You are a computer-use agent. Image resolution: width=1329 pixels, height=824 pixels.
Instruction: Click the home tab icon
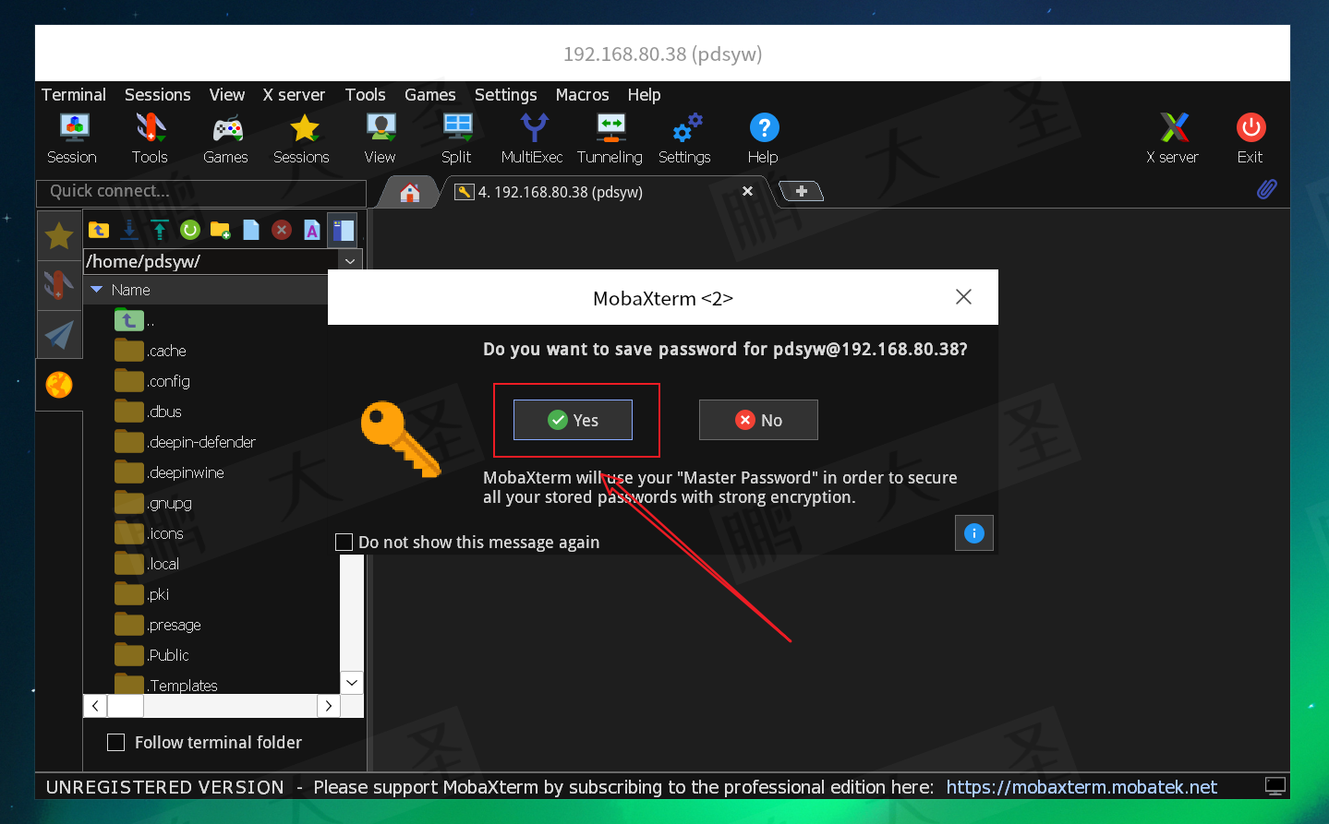pyautogui.click(x=410, y=192)
